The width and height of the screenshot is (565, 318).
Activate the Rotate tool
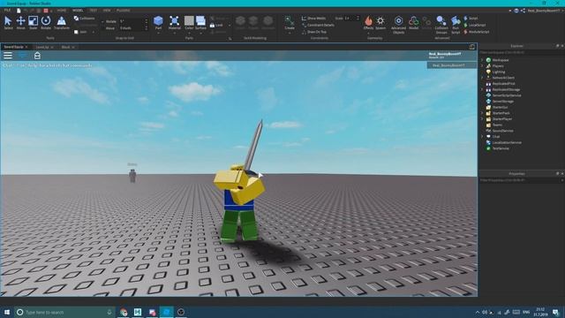click(46, 23)
